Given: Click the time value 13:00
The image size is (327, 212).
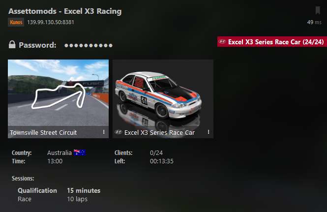Looking at the screenshot, I should click(x=55, y=161).
